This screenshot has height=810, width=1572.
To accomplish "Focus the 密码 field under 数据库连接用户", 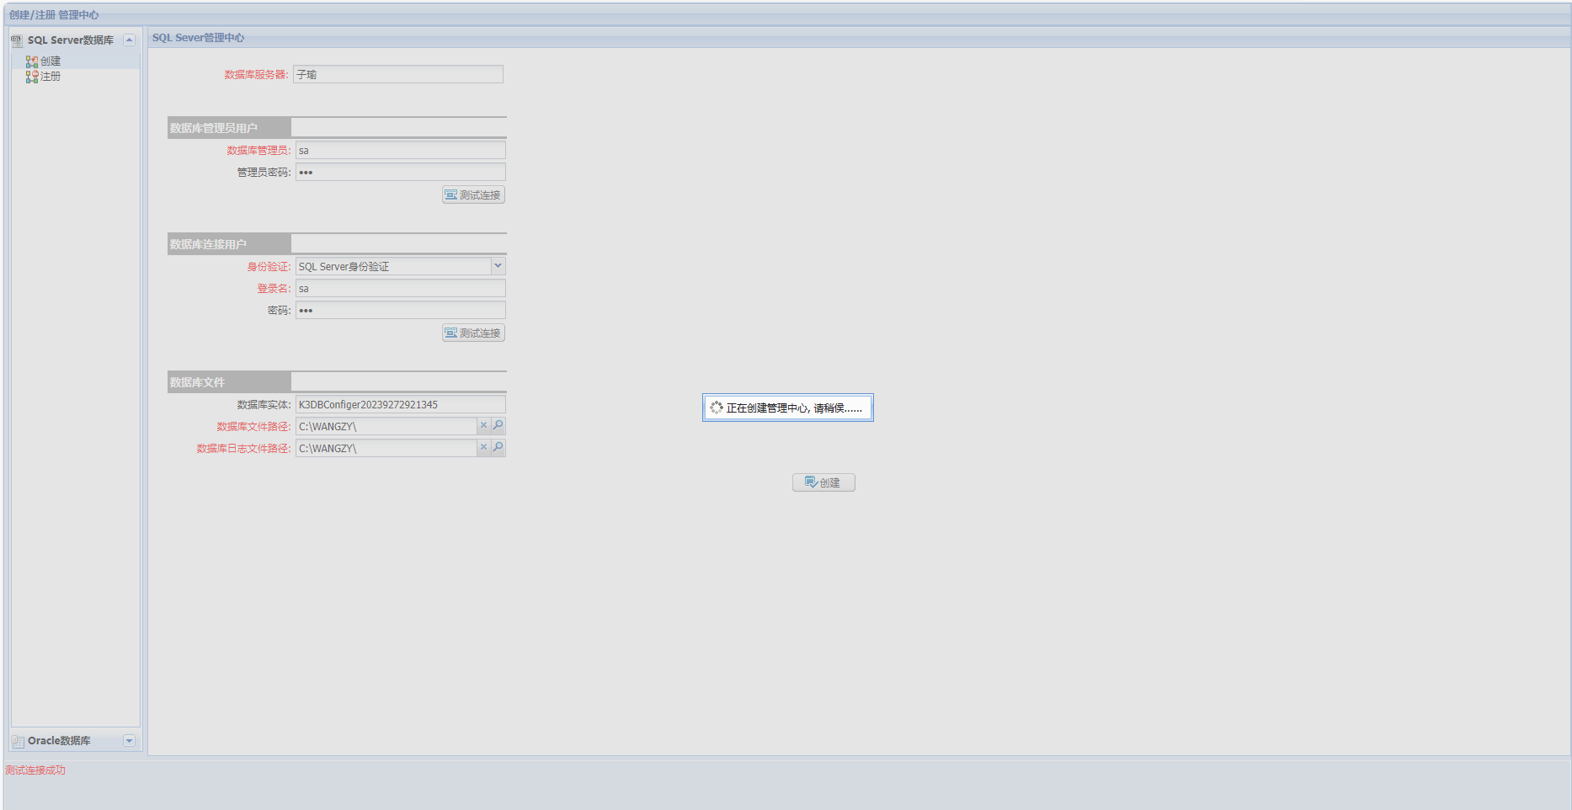I will 401,310.
